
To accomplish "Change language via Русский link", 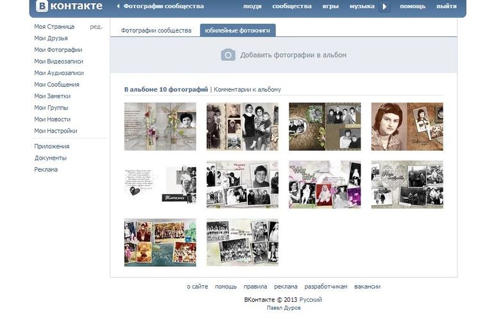I will [311, 300].
